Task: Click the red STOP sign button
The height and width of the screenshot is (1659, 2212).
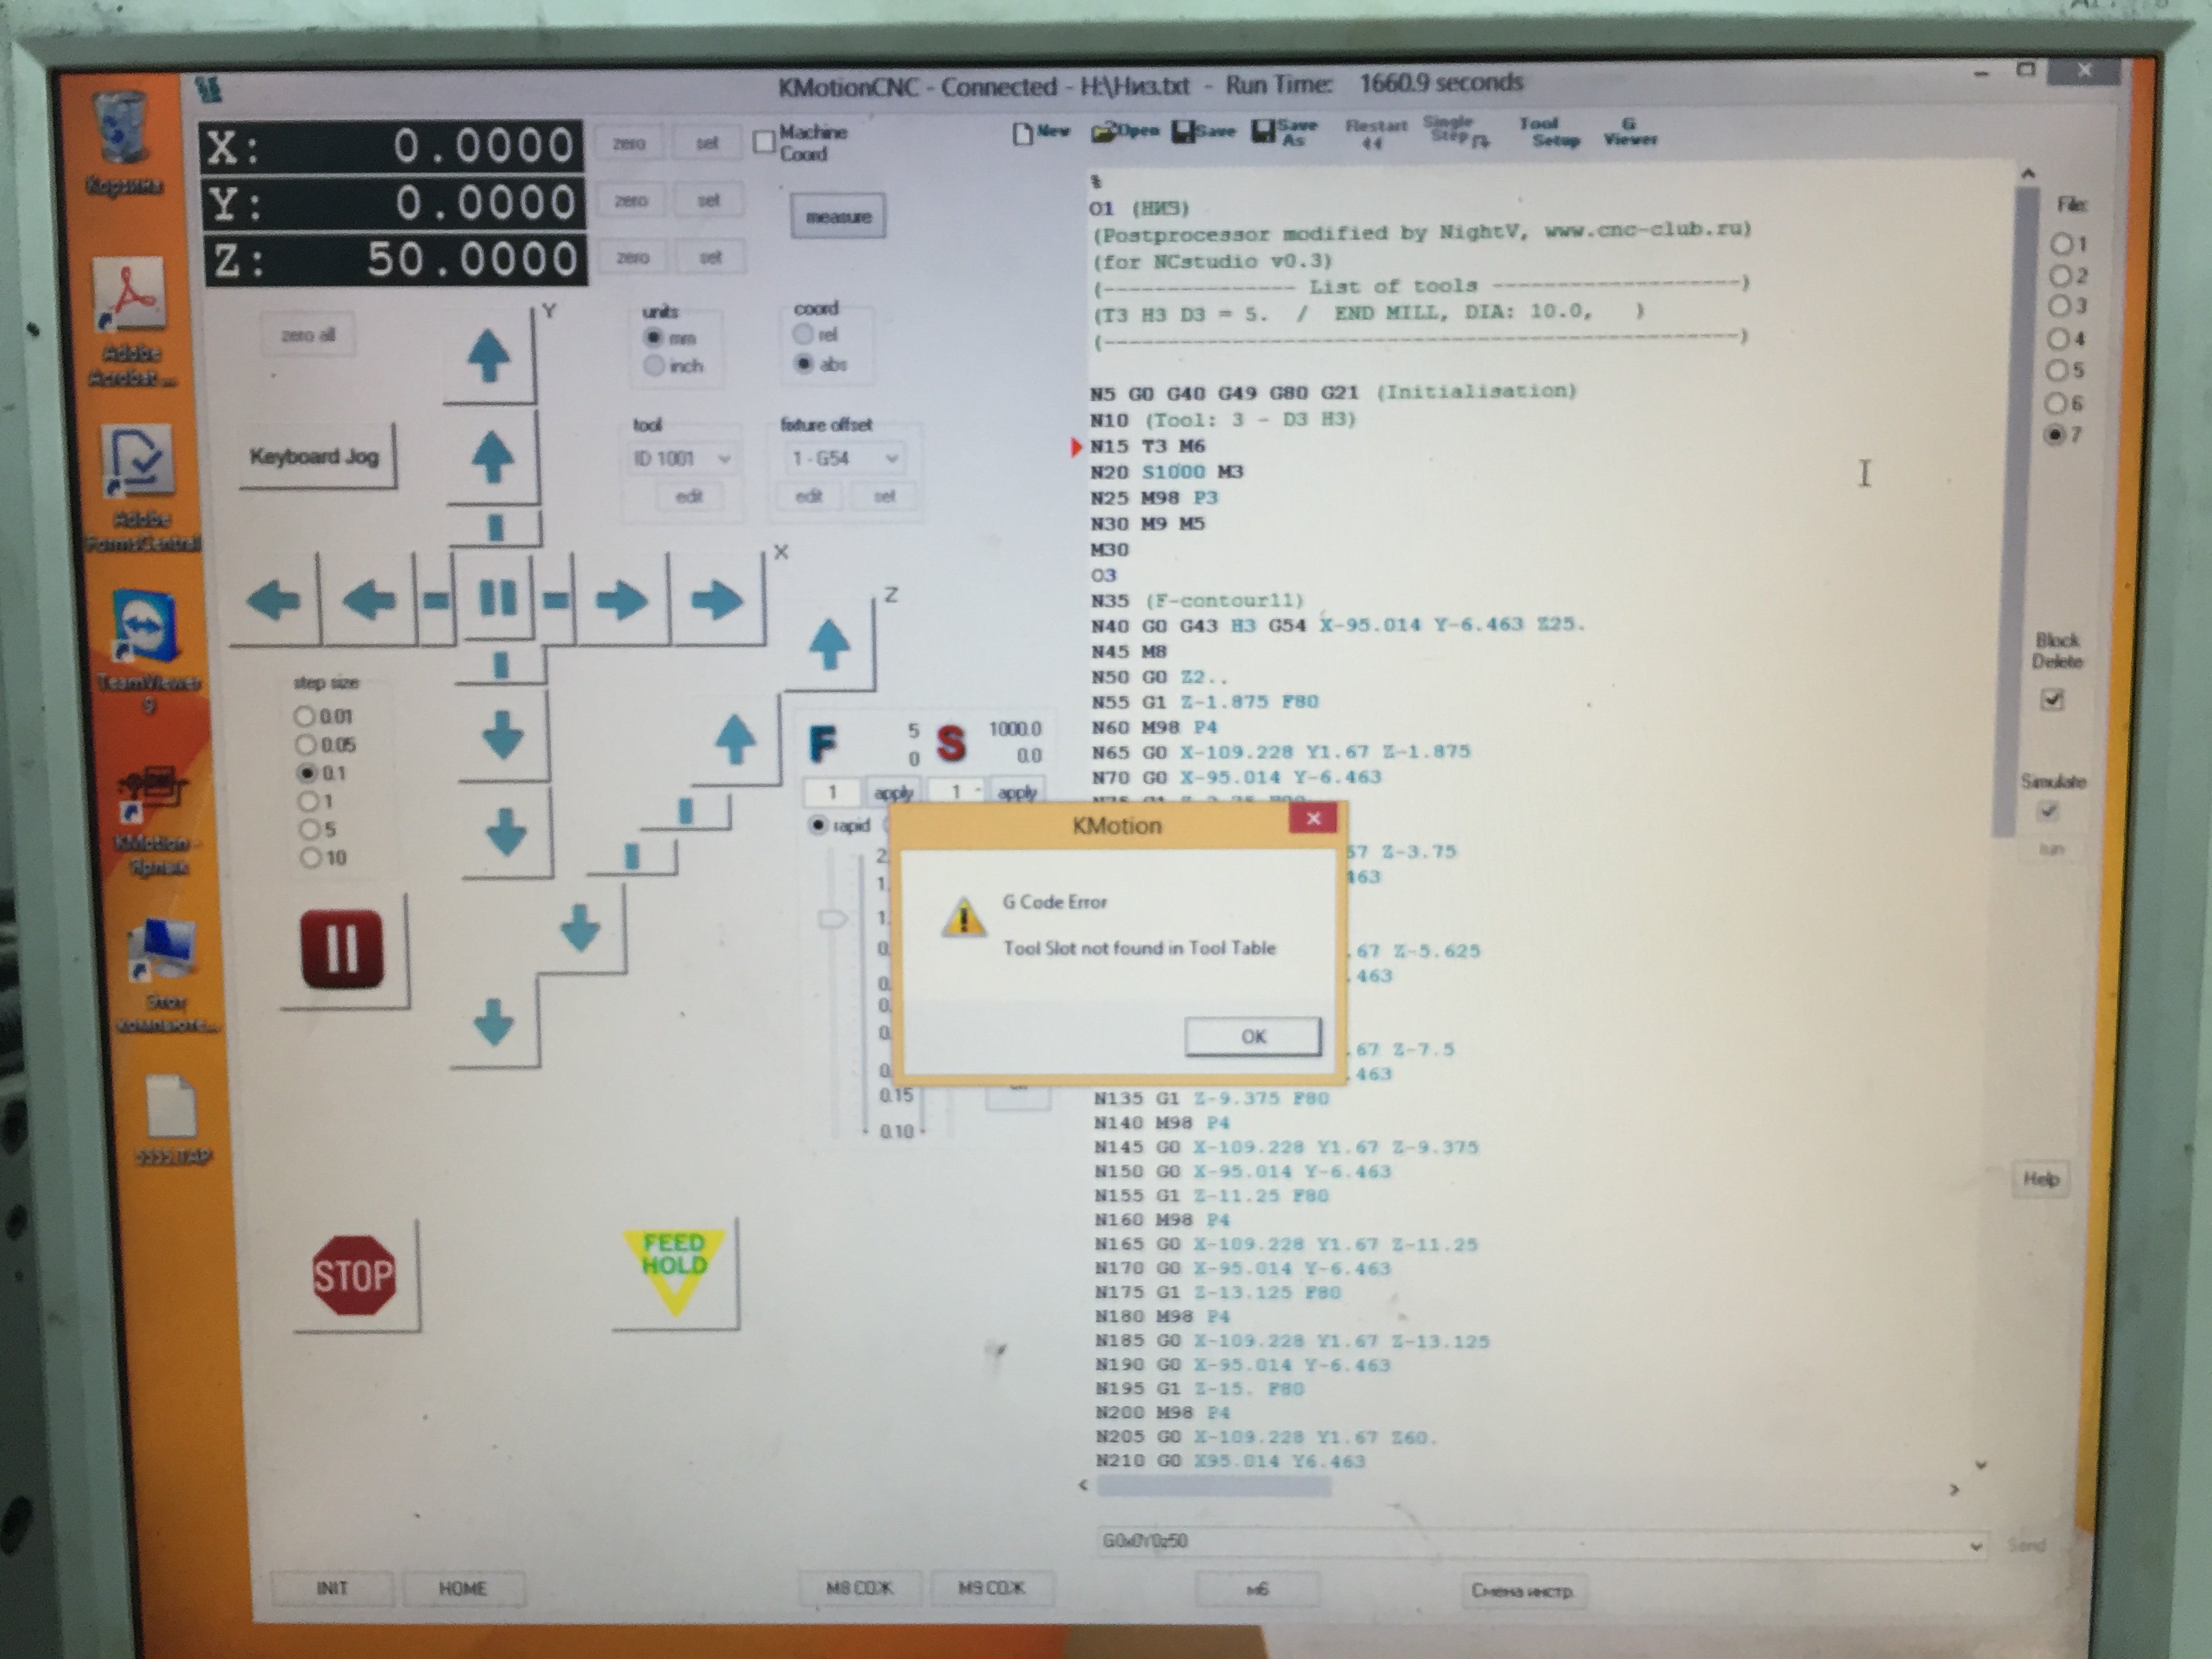Action: coord(353,1275)
